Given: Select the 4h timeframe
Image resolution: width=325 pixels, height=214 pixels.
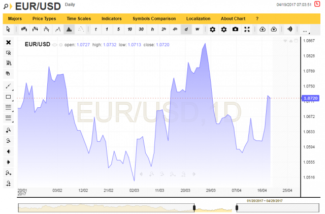Looking at the screenshot, I should pos(175,29).
